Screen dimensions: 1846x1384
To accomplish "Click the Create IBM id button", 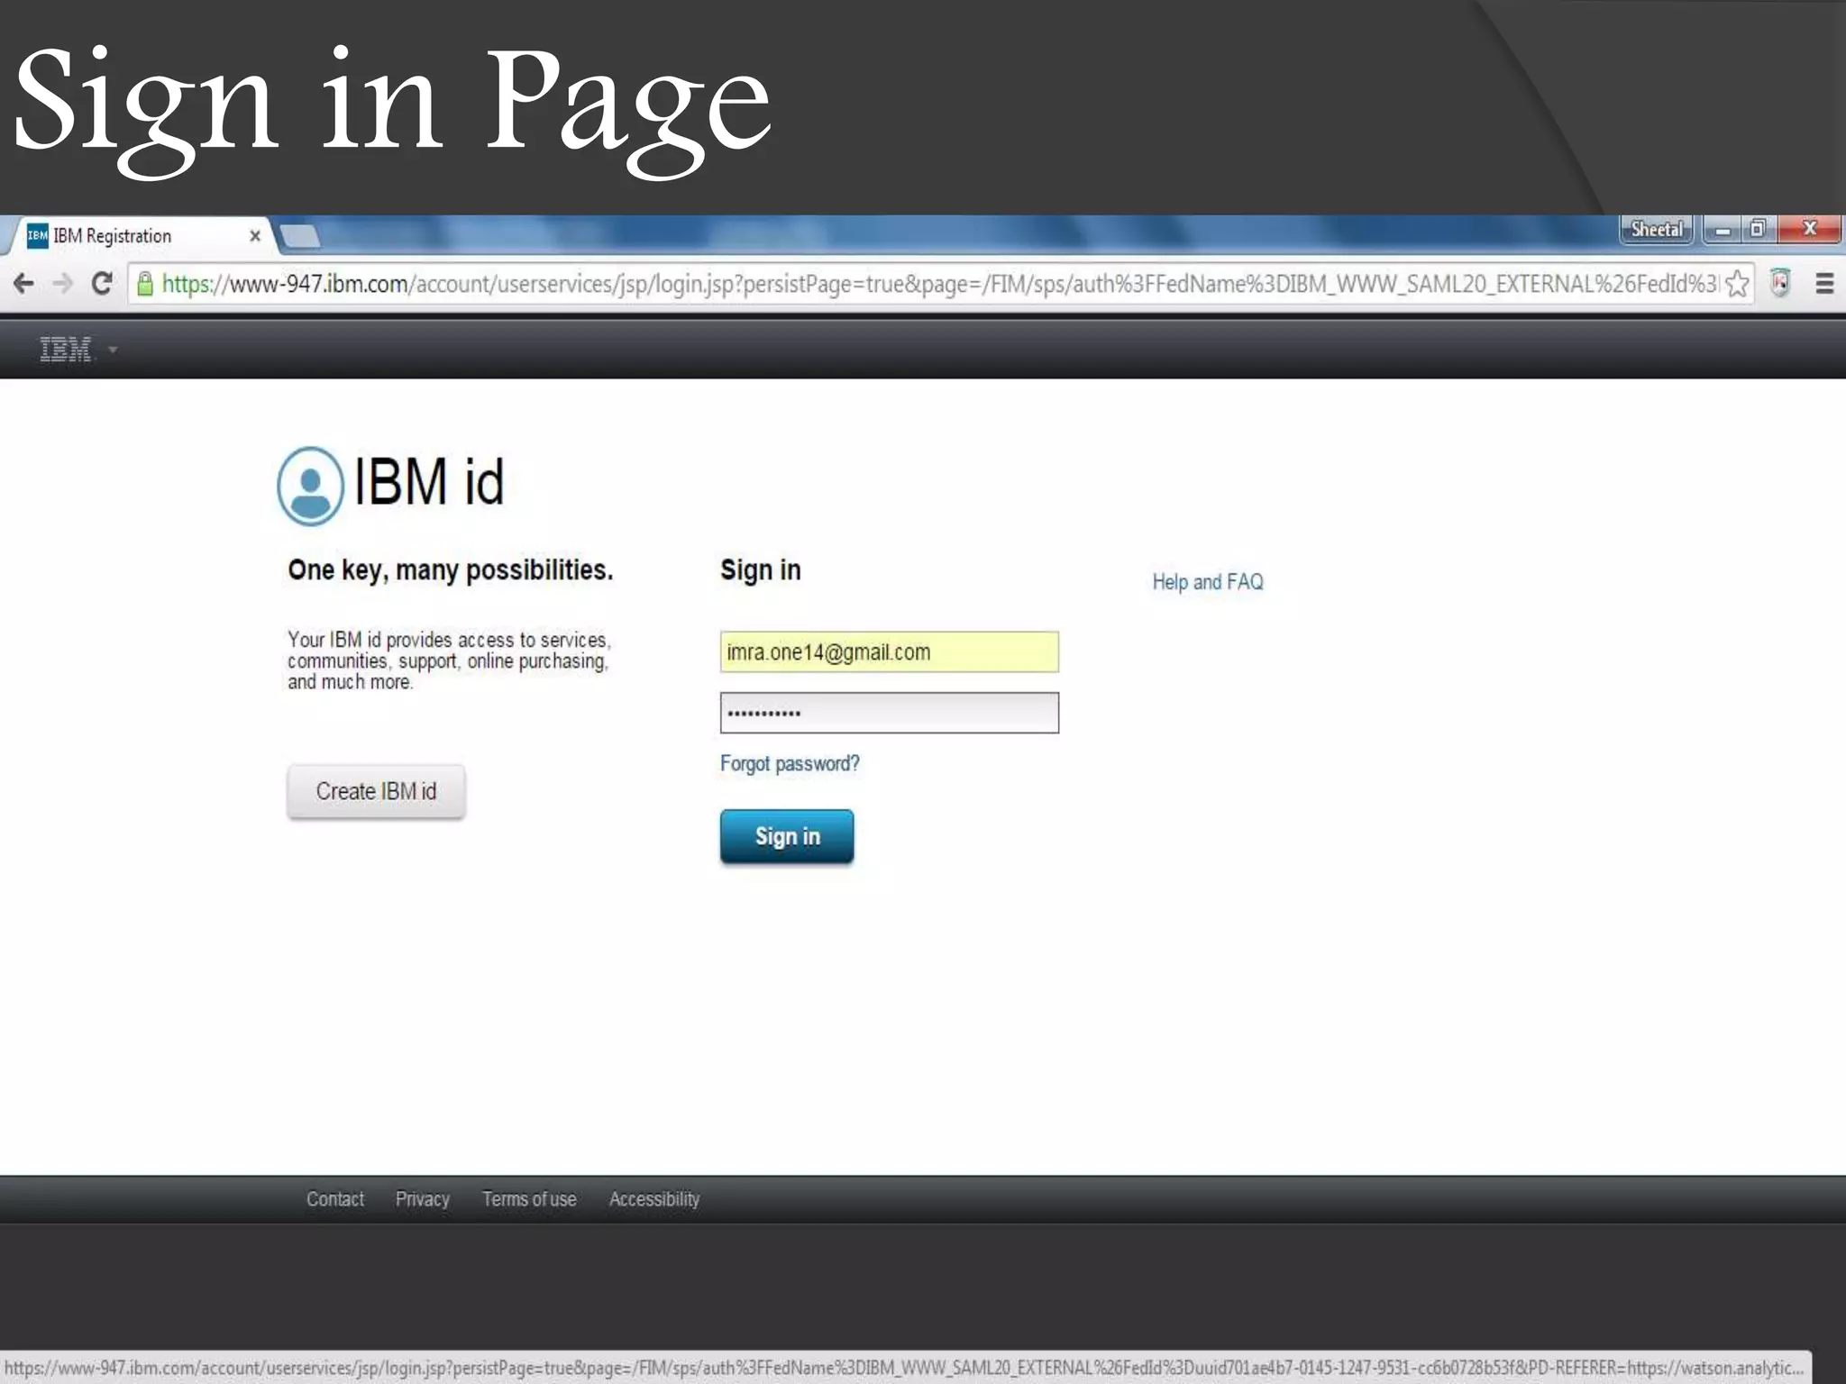I will point(376,791).
